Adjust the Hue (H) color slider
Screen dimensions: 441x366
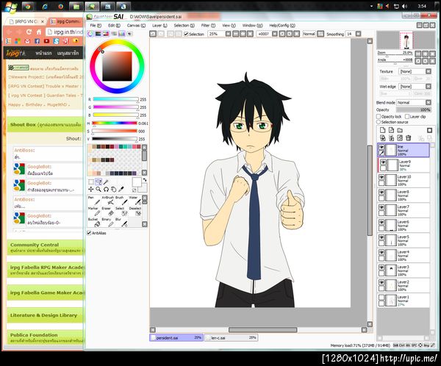115,123
